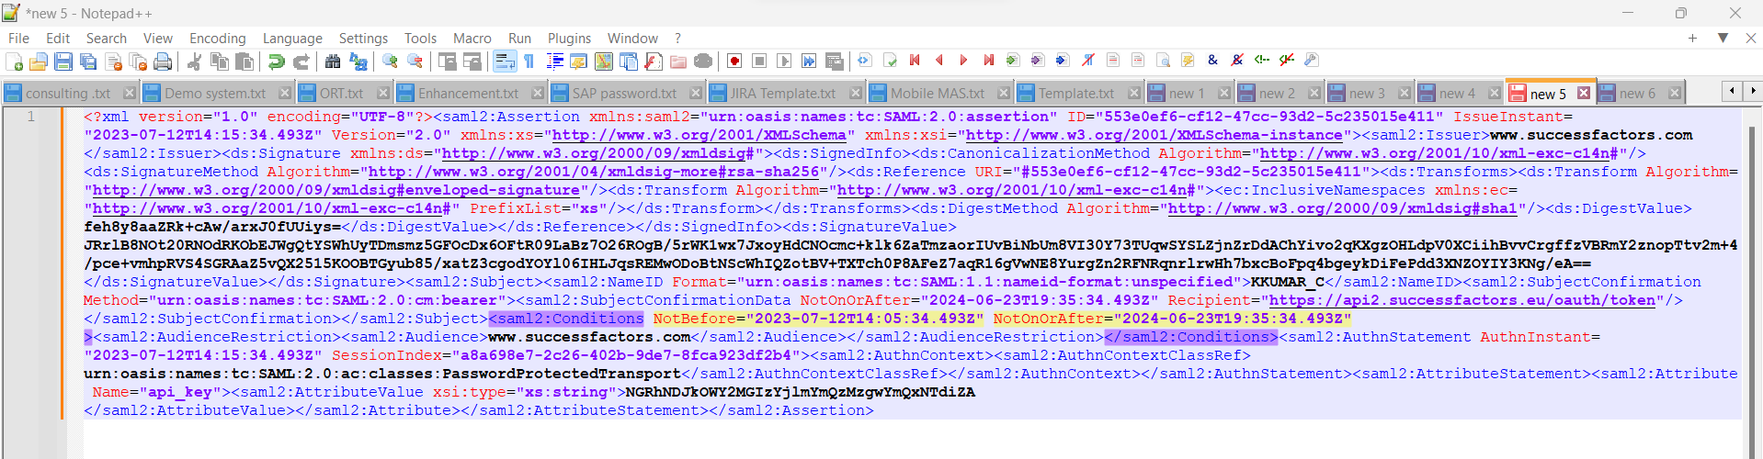Viewport: 1763px width, 459px height.
Task: Click the Save All icon
Action: click(88, 62)
